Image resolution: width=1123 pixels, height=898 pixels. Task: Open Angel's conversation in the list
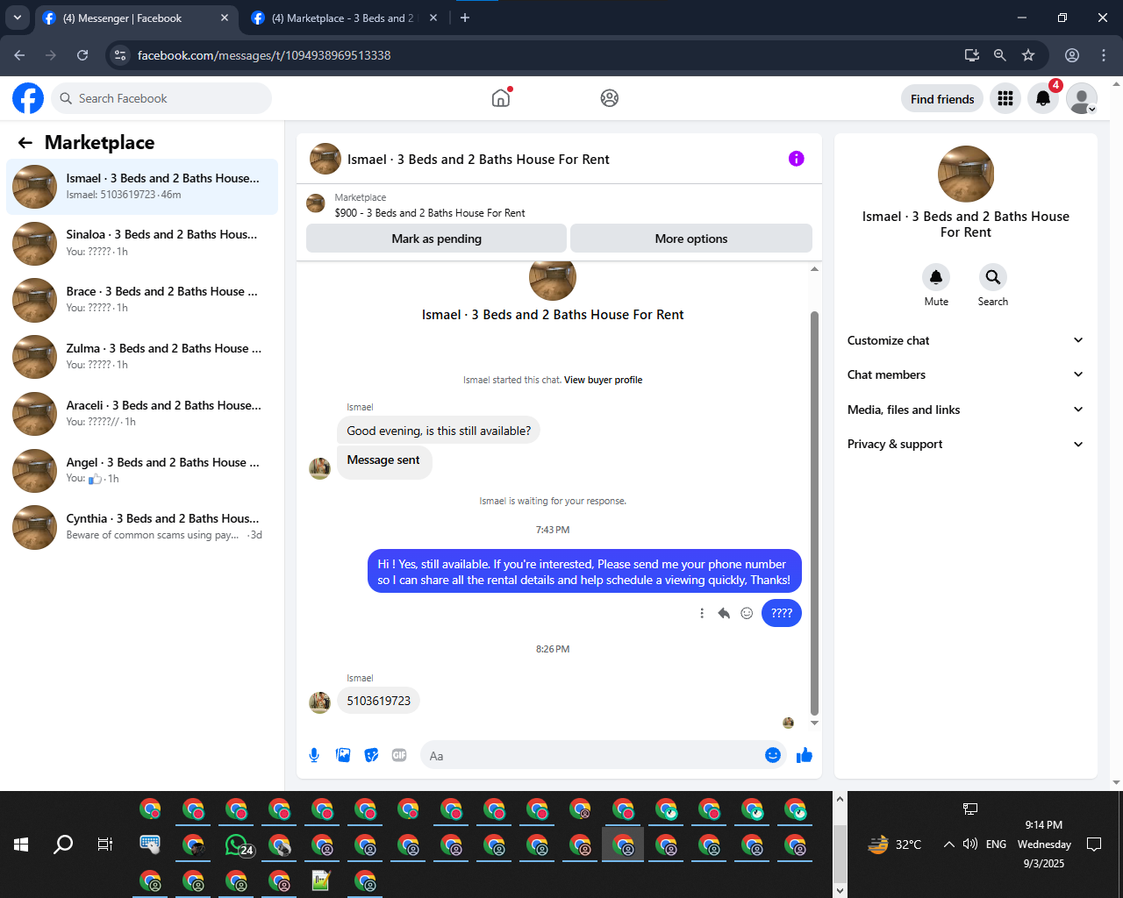point(142,471)
